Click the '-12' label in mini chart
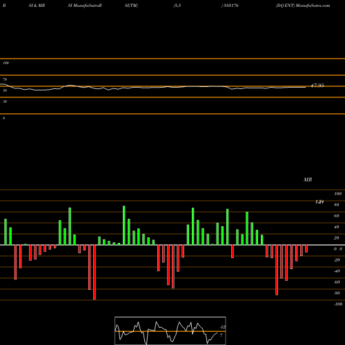 point(222,327)
